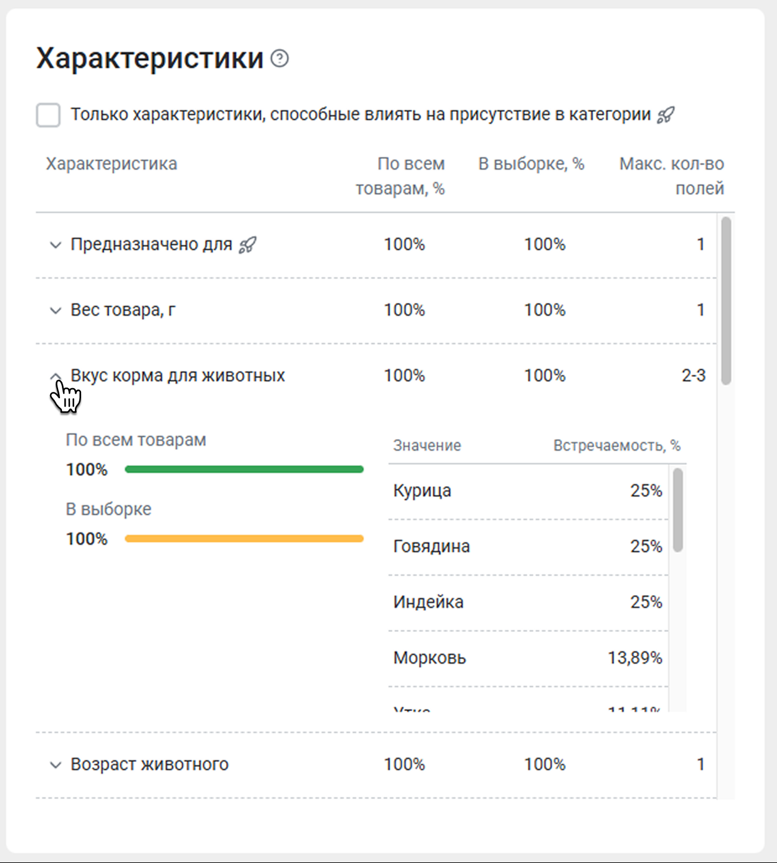Click the В выборке, % column header
777x863 pixels.
tap(531, 164)
